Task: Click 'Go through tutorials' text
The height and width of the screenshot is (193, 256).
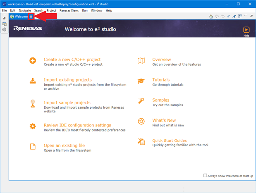Action: click(168, 84)
